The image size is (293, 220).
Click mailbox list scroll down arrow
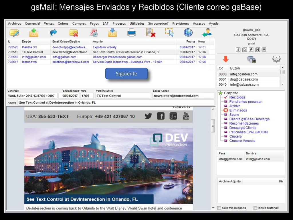[x=282, y=85]
